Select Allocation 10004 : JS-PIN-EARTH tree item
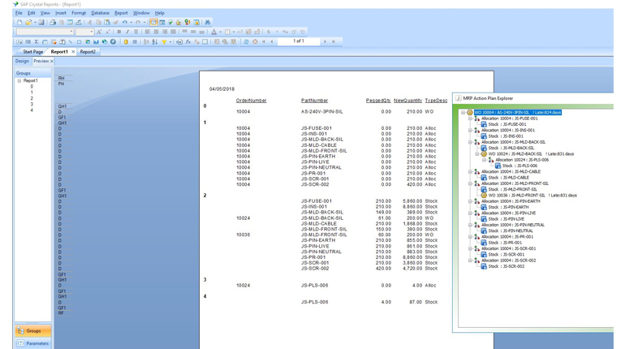This screenshot has width=625, height=349. click(511, 201)
